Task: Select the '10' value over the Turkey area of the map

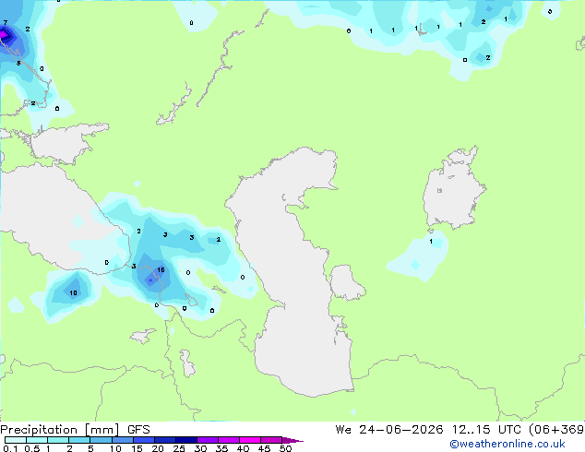Action: point(73,292)
